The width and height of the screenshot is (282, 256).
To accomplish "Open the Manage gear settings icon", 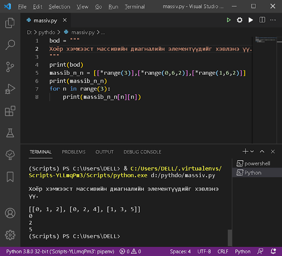I will click(10, 235).
